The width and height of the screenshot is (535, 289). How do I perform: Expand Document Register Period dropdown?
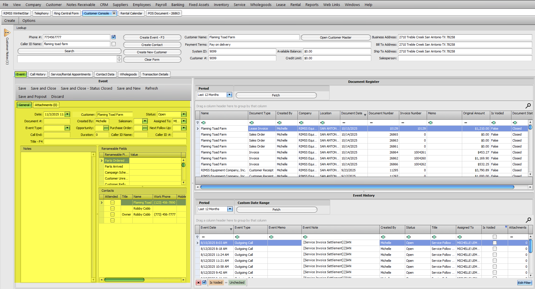click(230, 95)
